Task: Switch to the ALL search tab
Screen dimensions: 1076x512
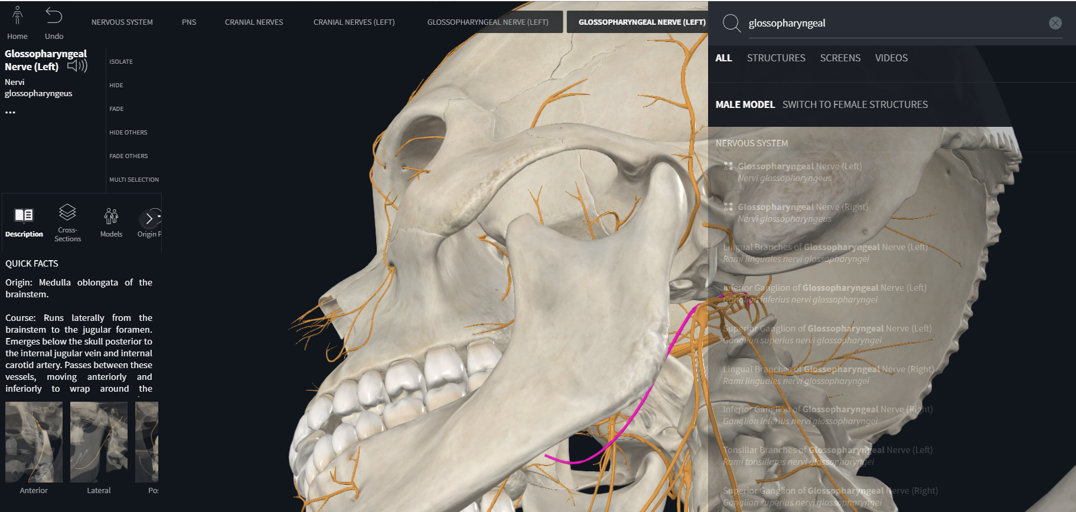Action: 723,58
